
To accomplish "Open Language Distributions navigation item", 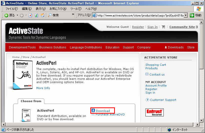I will pyautogui.click(x=86, y=47).
